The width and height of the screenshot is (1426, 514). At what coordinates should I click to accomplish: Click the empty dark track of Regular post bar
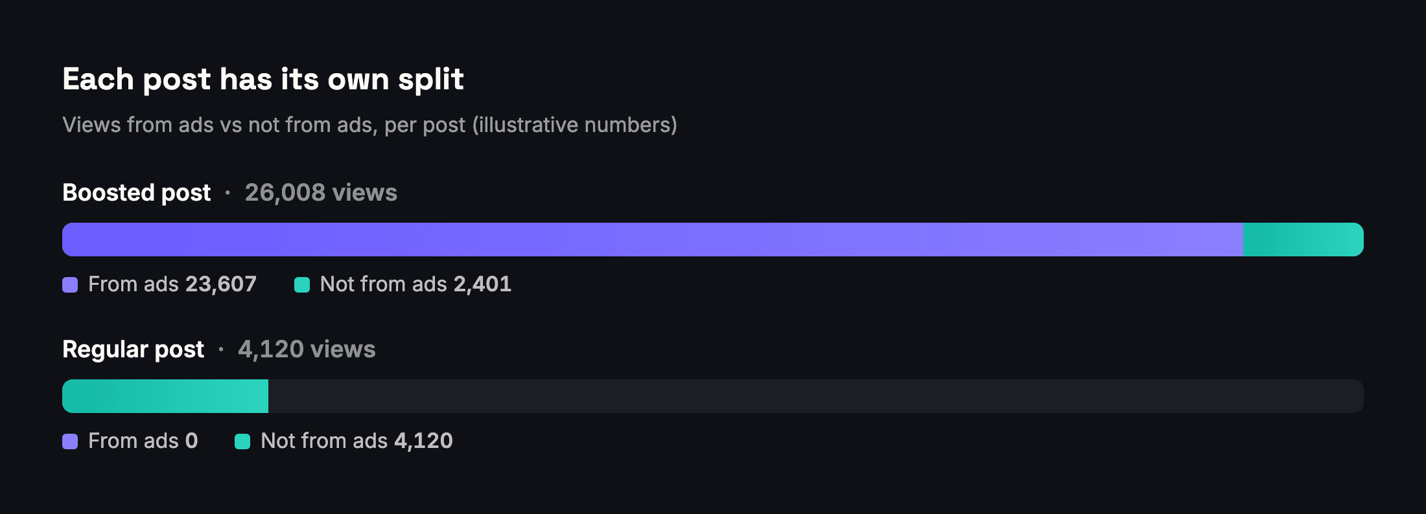816,396
